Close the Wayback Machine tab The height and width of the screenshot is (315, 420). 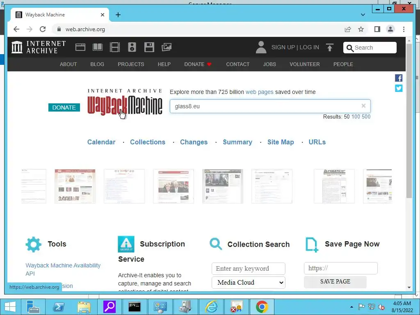pyautogui.click(x=102, y=15)
